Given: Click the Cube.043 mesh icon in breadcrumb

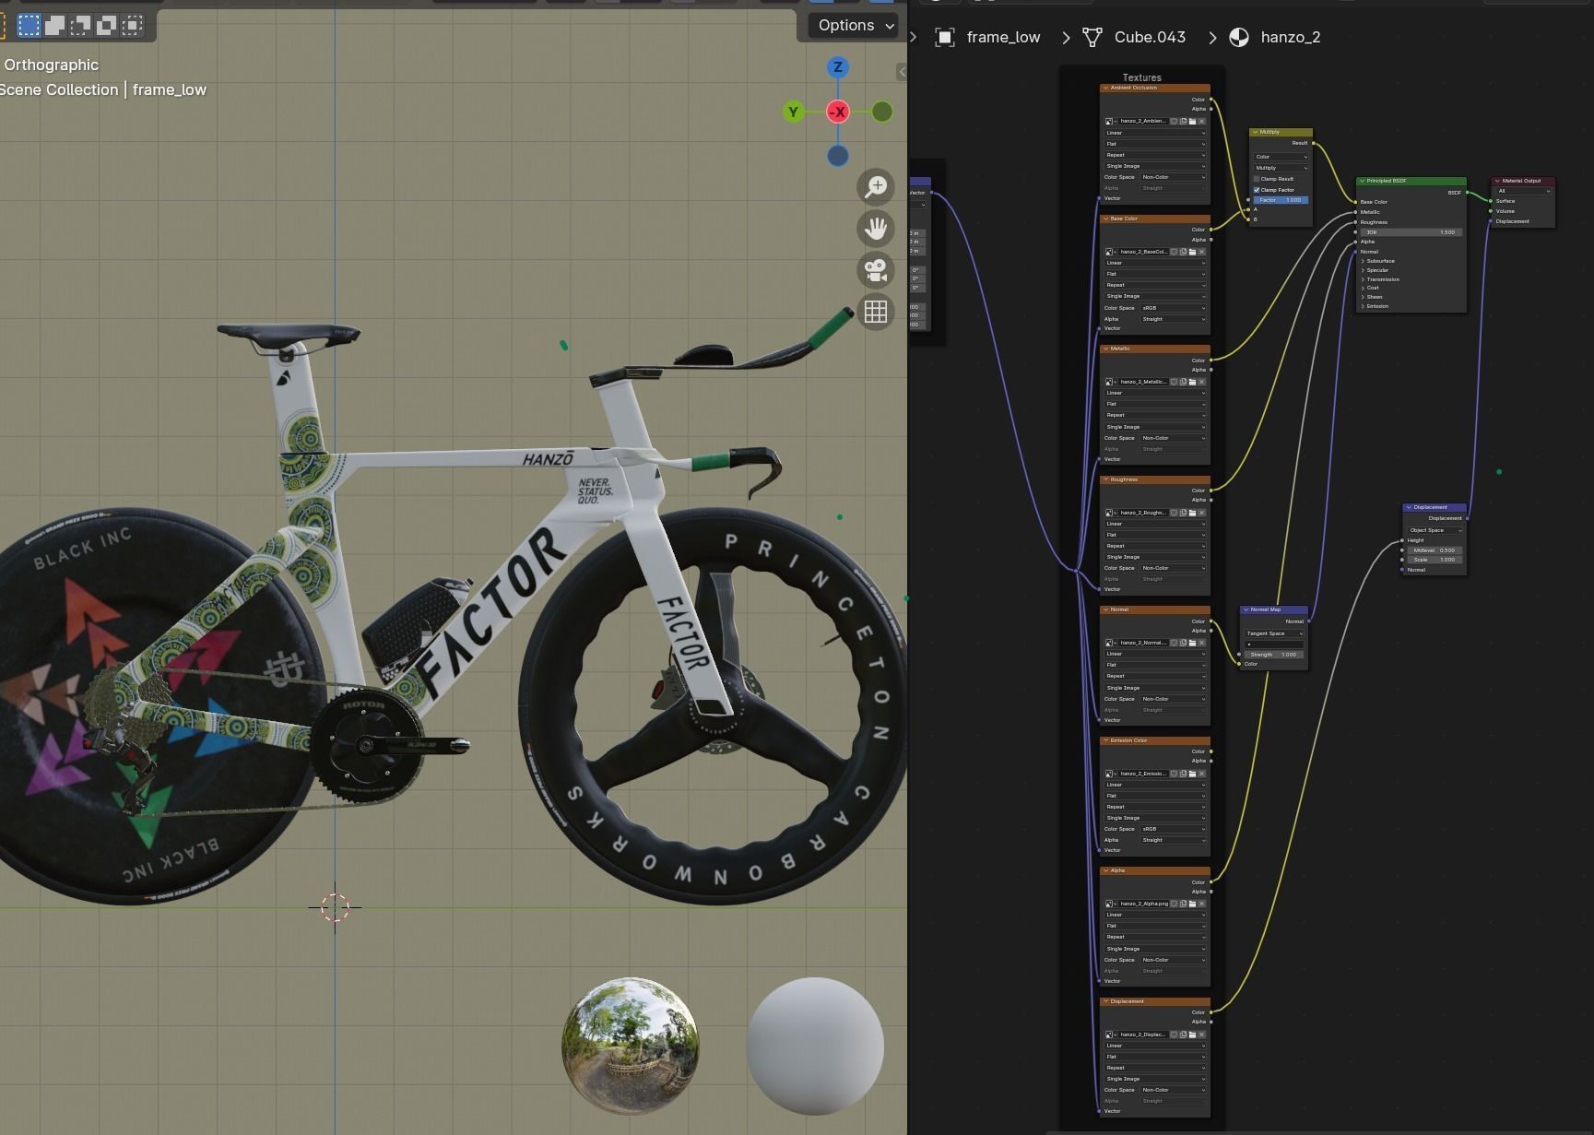Looking at the screenshot, I should 1092,37.
